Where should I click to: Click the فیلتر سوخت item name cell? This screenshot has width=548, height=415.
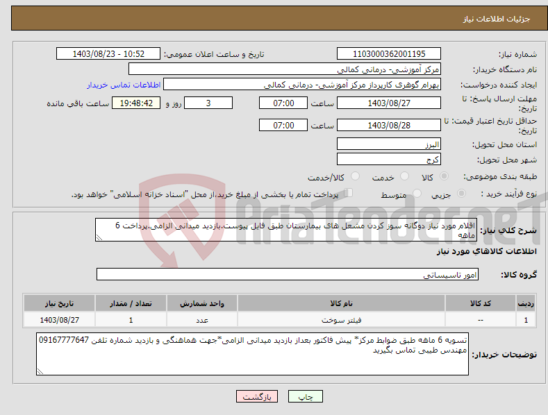point(341,320)
